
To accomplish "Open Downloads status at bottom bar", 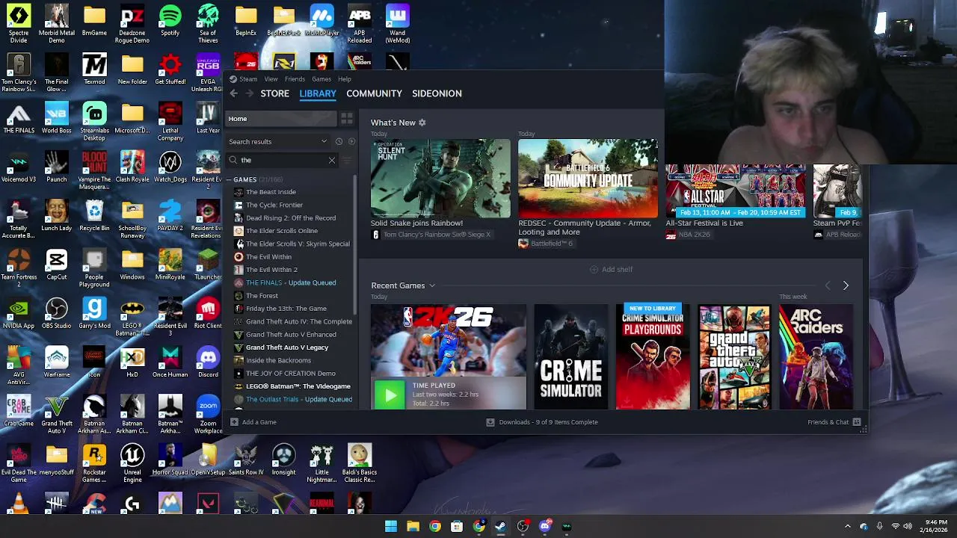I will (542, 422).
